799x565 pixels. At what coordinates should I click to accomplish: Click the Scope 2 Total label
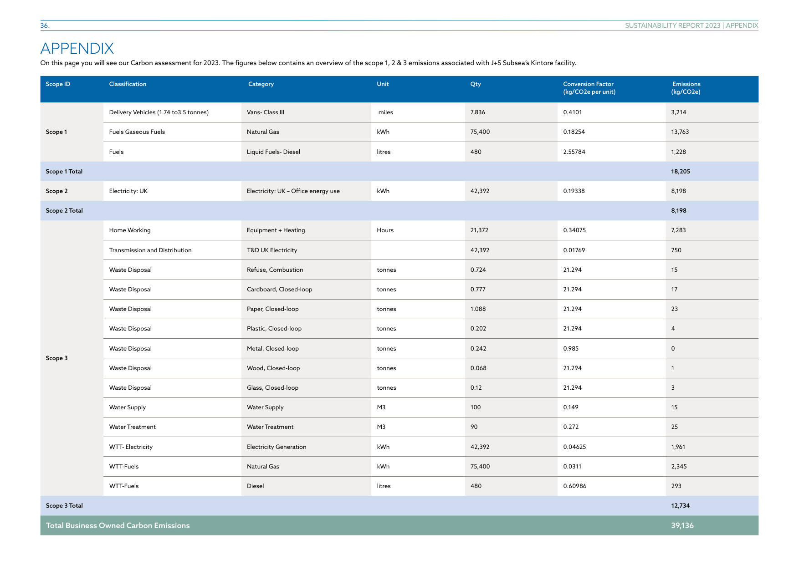click(64, 211)
